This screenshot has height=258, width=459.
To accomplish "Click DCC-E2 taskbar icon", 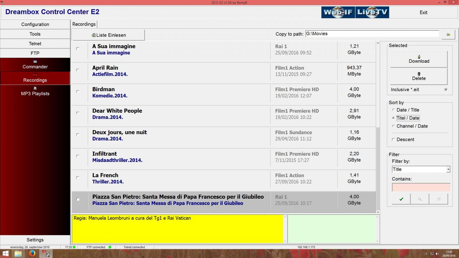I will pyautogui.click(x=46, y=253).
